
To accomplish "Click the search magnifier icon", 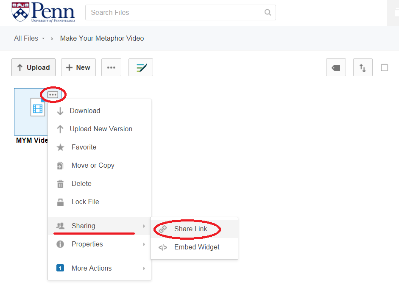I will (x=268, y=12).
